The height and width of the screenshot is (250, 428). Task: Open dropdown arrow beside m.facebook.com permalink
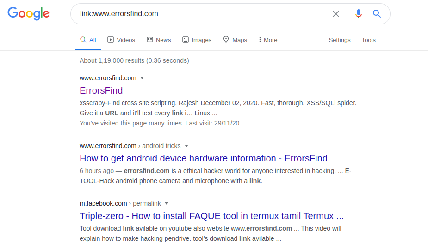tap(167, 203)
